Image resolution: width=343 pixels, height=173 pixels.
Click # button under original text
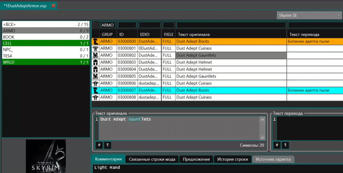99,145
